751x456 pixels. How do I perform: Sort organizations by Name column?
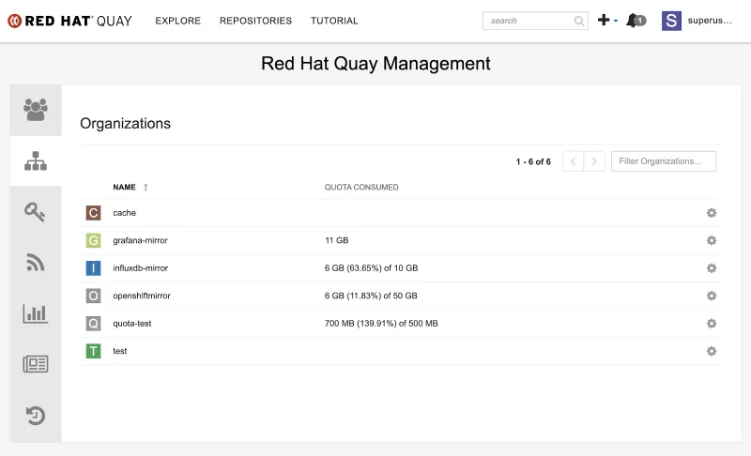tap(125, 187)
